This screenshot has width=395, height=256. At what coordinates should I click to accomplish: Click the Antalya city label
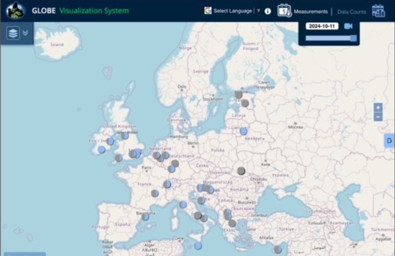pyautogui.click(x=266, y=238)
